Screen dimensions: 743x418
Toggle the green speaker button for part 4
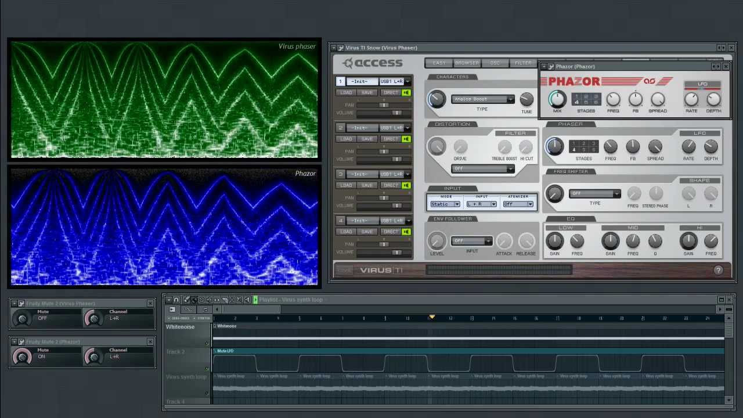coord(406,232)
